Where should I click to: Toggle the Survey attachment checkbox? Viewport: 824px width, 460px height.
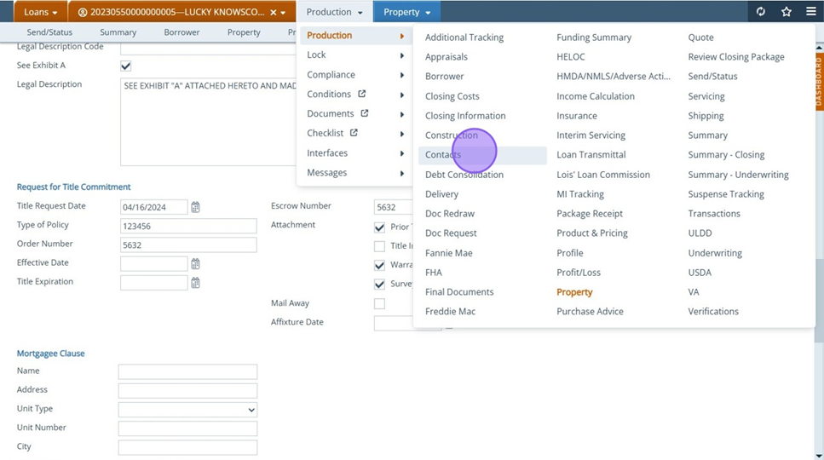(x=379, y=284)
